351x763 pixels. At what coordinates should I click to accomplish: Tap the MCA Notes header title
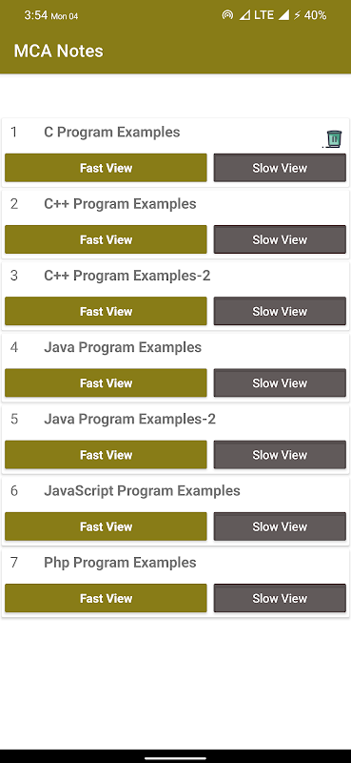coord(58,52)
